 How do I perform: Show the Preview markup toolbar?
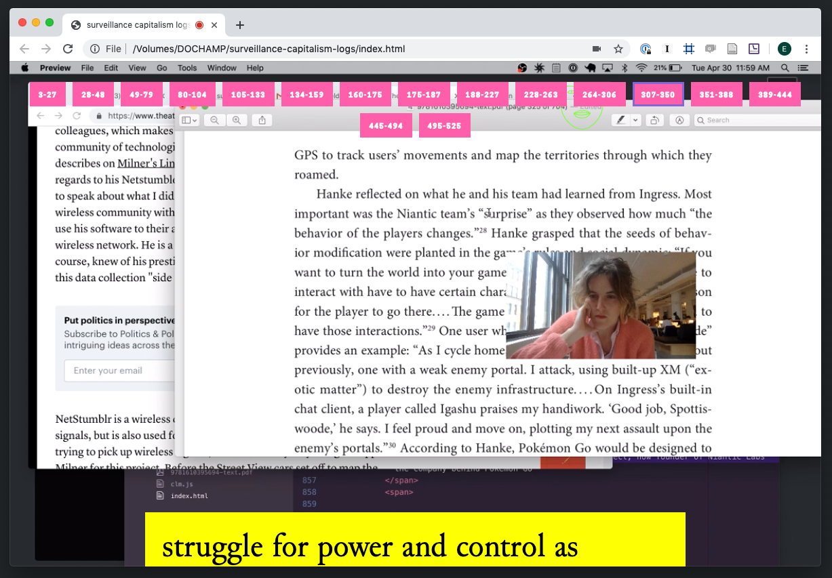(679, 120)
